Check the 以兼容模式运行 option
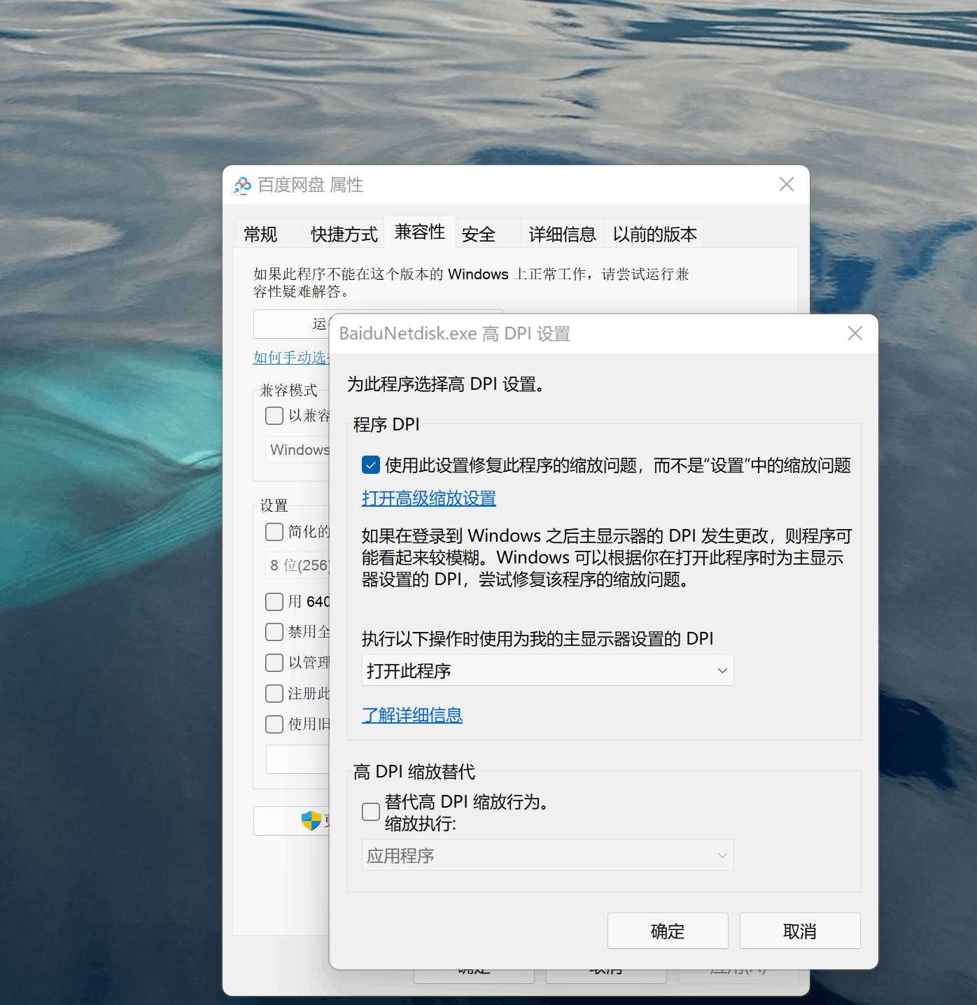This screenshot has width=977, height=1005. pos(274,415)
